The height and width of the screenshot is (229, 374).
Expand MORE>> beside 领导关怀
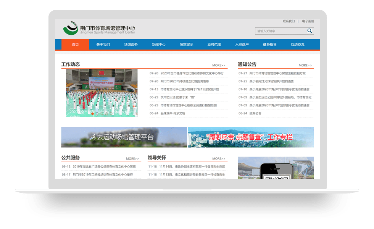click(219, 159)
